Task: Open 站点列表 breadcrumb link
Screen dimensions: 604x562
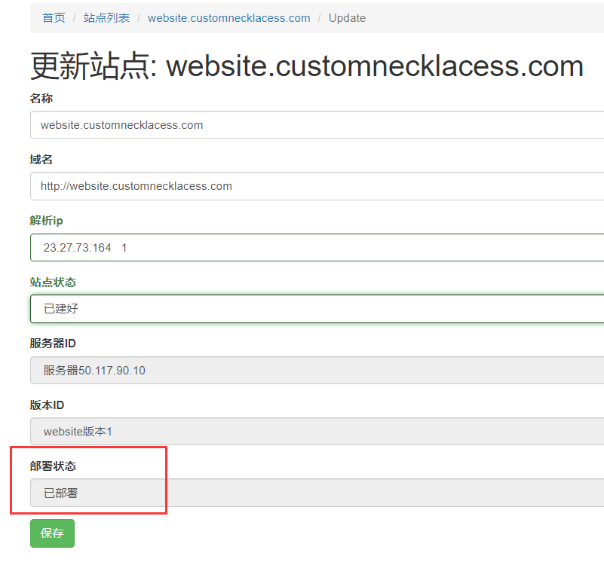Action: coord(107,18)
